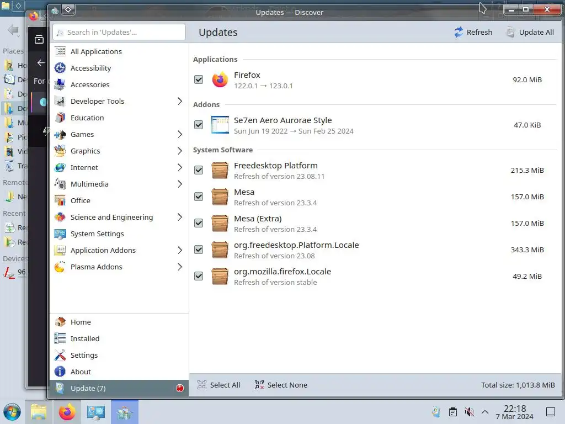Click the Freedesktop Platform package icon
This screenshot has height=424, width=565.
(220, 170)
